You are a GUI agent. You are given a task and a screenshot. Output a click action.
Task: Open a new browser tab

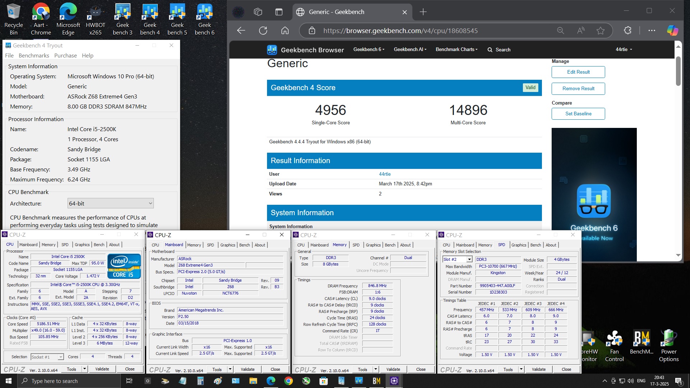pyautogui.click(x=423, y=12)
